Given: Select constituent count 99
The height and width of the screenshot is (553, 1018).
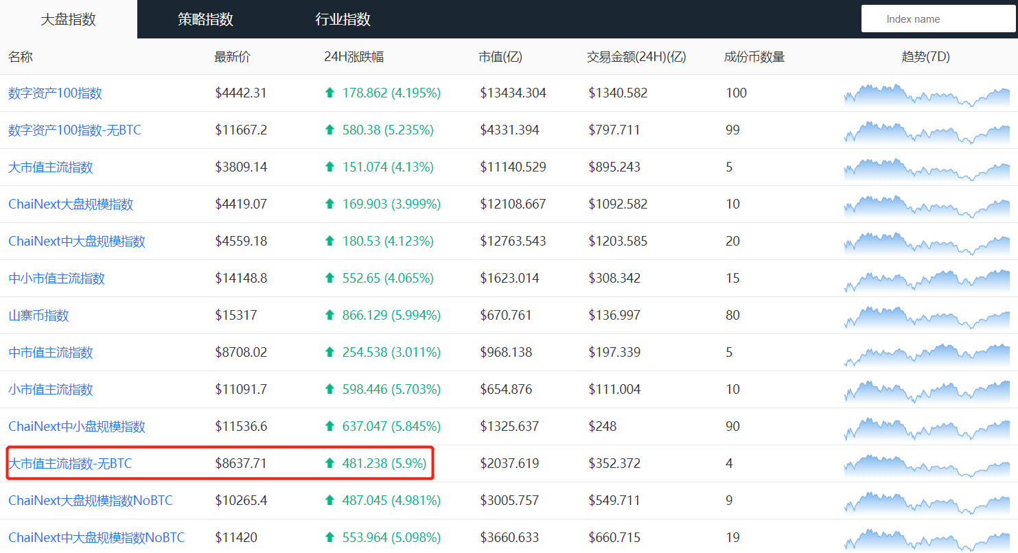Looking at the screenshot, I should click(x=732, y=130).
